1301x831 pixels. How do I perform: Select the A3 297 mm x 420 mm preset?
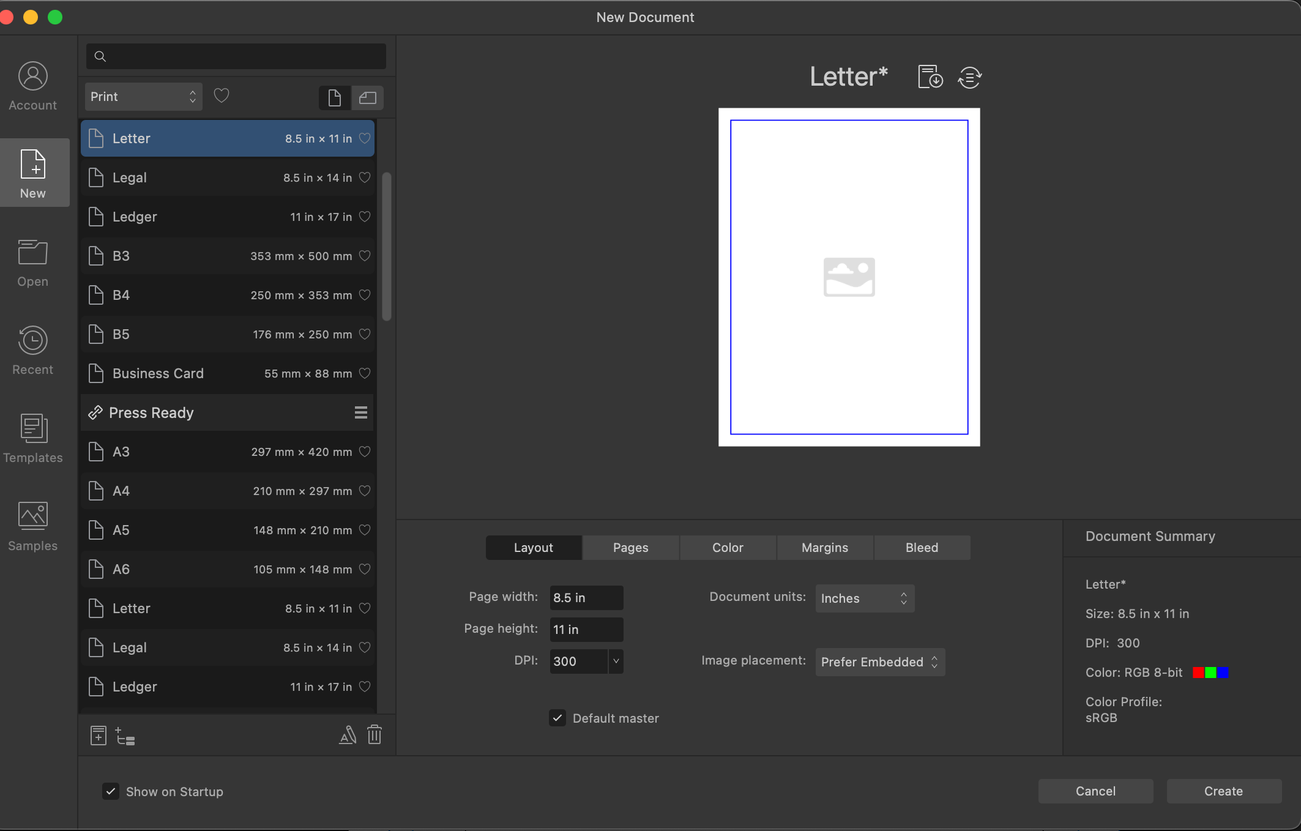(x=227, y=452)
